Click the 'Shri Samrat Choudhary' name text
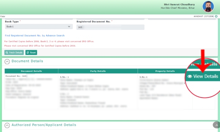Image resolution: width=220 pixels, height=132 pixels. [179, 4]
